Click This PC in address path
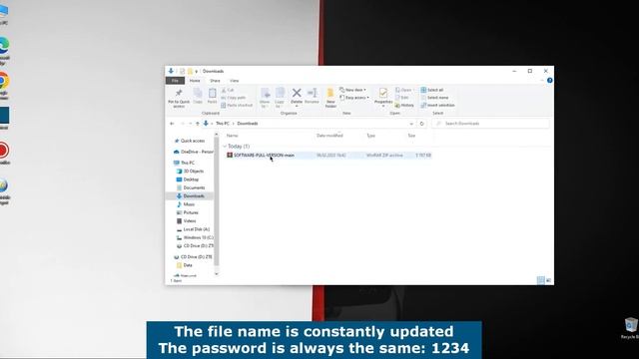 pyautogui.click(x=223, y=124)
